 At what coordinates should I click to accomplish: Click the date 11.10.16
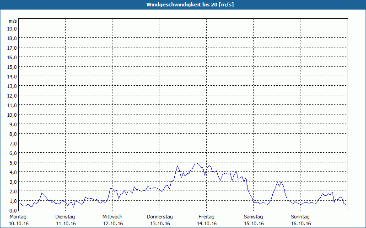tap(66, 223)
